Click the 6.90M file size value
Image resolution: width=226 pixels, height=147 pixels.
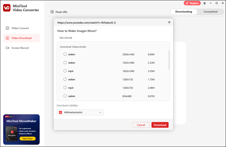151,55
